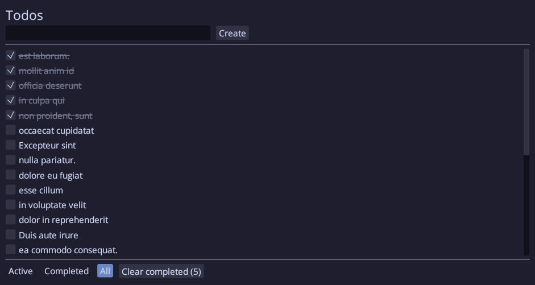Uncheck the 'in culpa qui' checkbox
The image size is (535, 285).
click(x=11, y=100)
